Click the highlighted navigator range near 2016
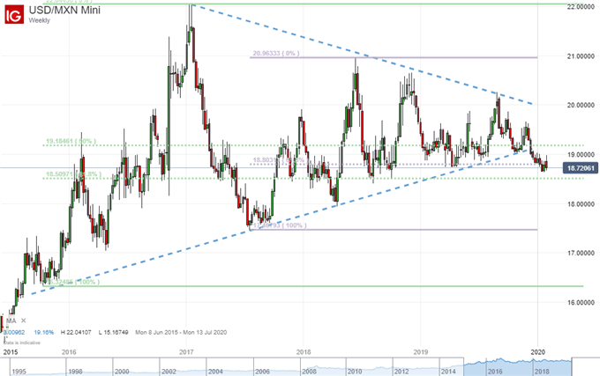This screenshot has width=600, height=376. (x=495, y=372)
